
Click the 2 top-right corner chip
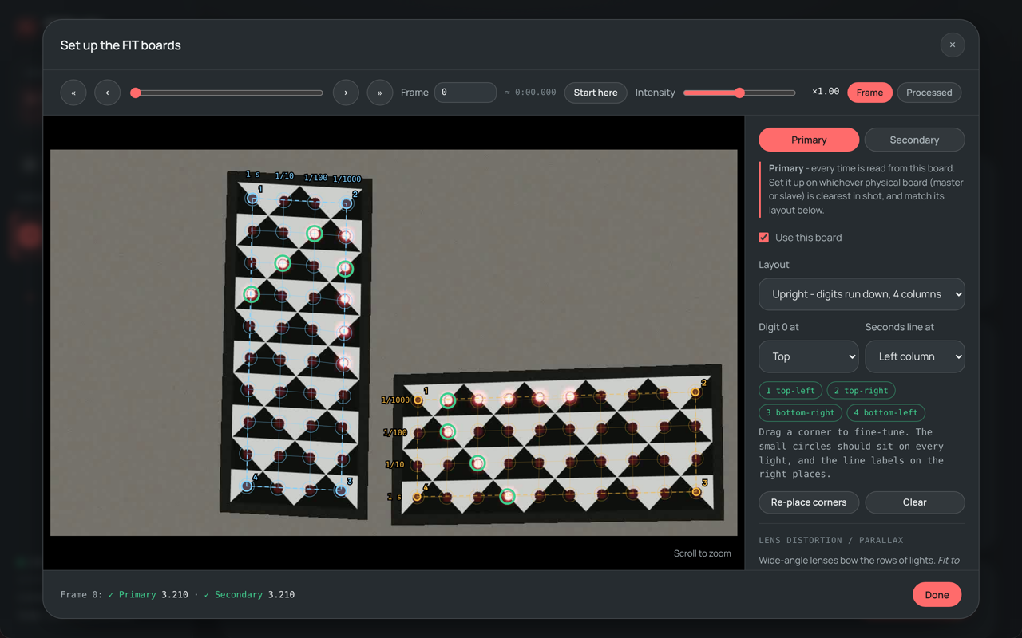tap(862, 391)
